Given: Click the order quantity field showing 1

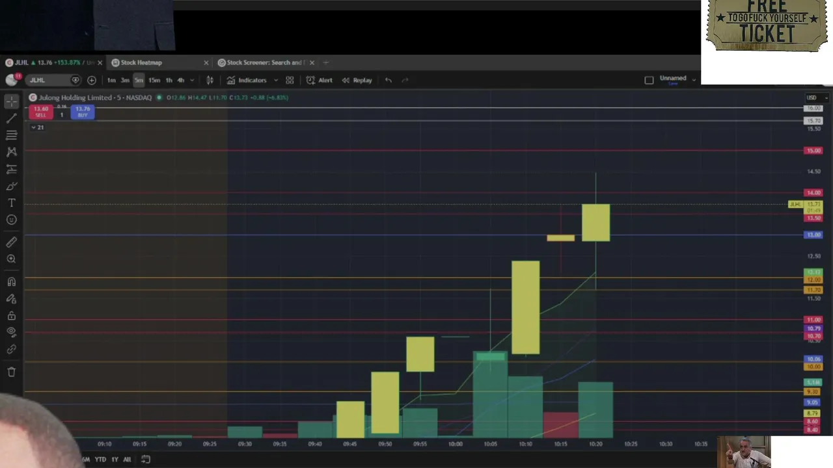Looking at the screenshot, I should [62, 114].
